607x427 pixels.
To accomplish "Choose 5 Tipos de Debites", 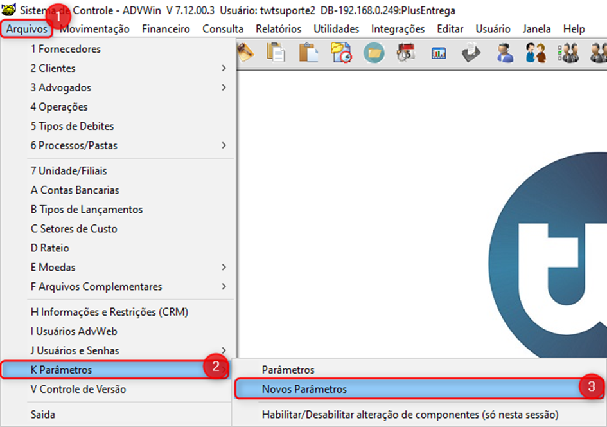I will pos(118,126).
